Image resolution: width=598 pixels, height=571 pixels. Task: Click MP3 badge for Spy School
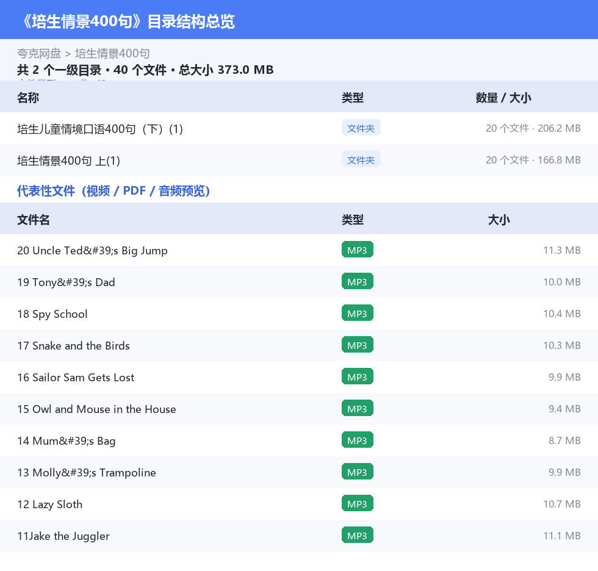point(358,313)
